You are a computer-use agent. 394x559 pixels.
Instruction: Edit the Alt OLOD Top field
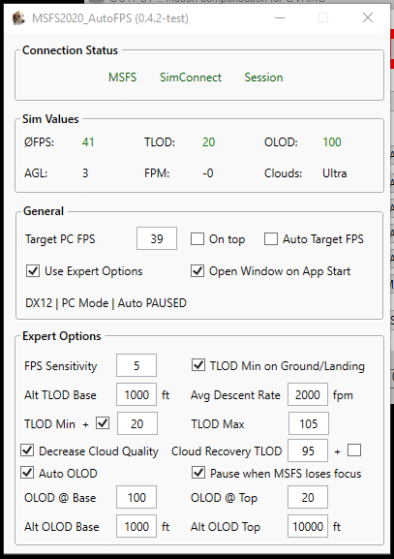[x=308, y=526]
